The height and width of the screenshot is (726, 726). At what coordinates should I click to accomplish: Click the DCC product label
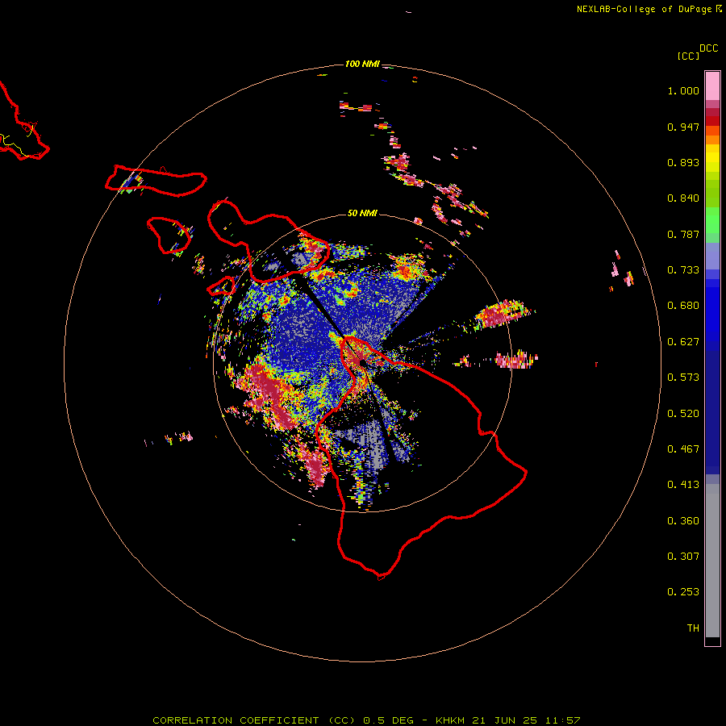tap(709, 48)
